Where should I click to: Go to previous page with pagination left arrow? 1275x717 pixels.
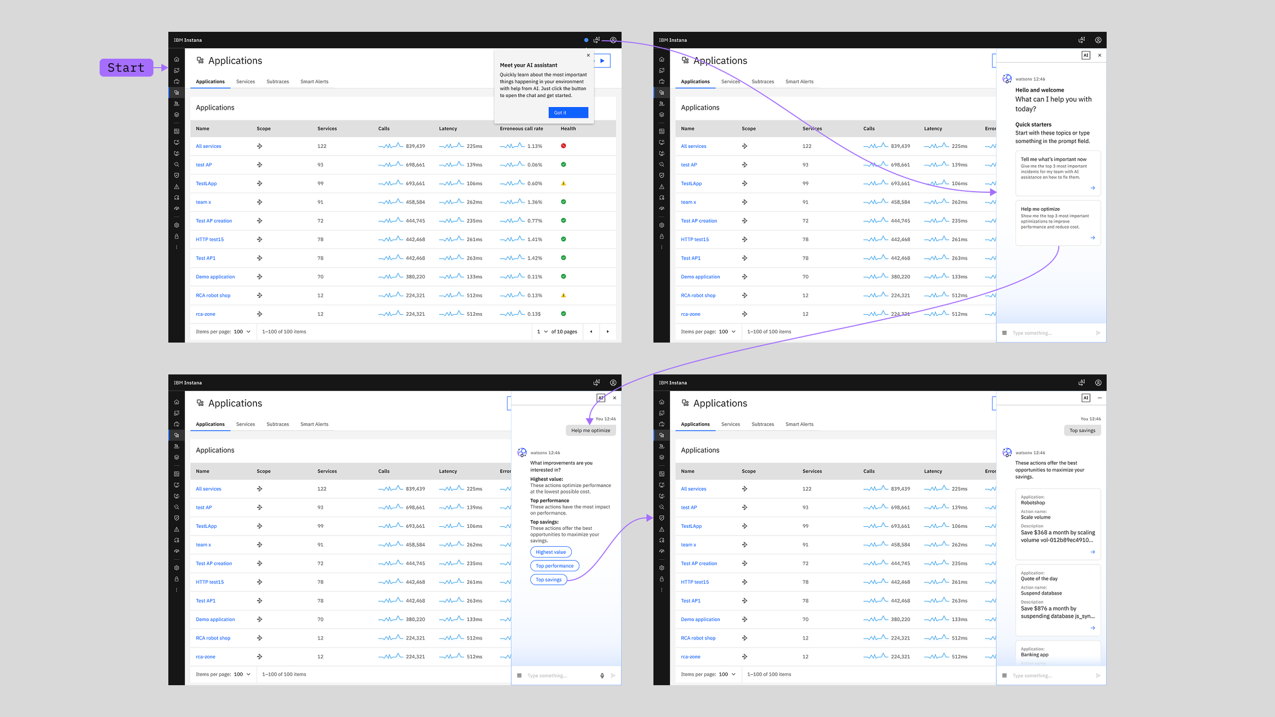[591, 331]
